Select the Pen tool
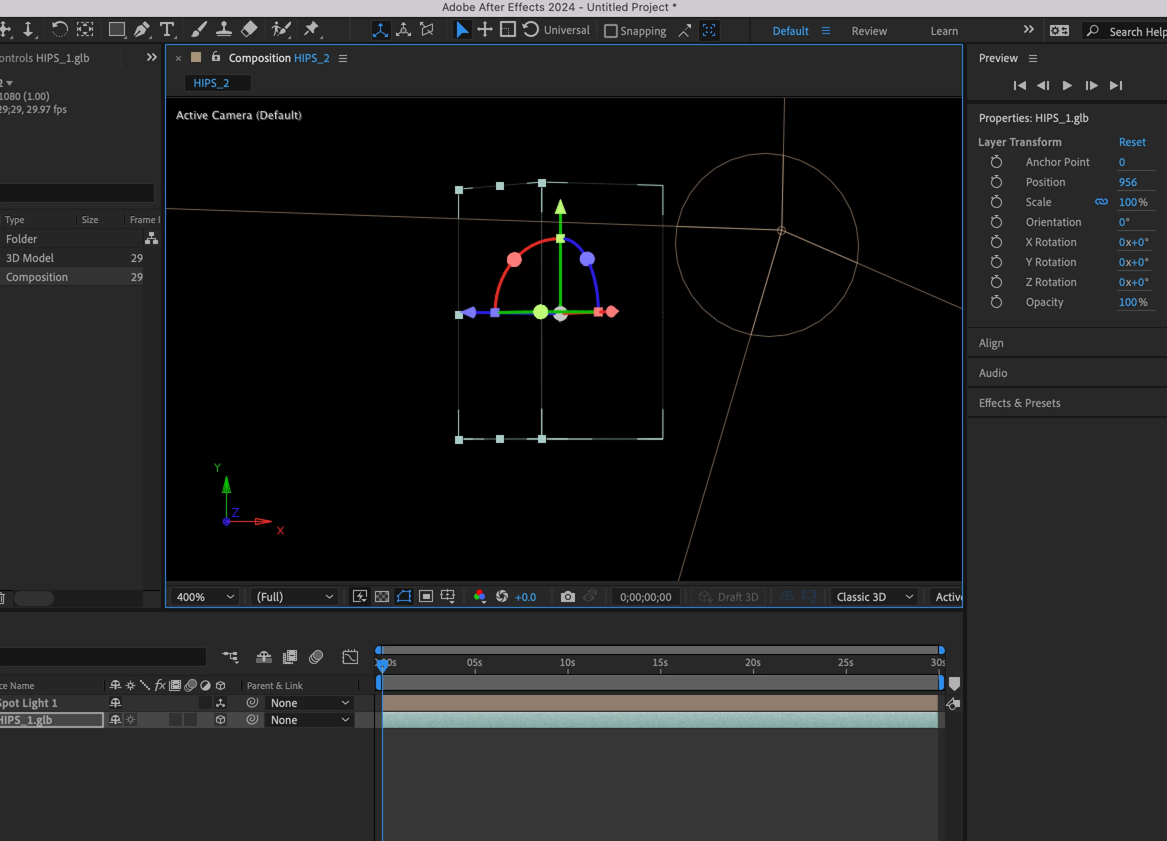Screen dimensions: 1167x841 point(141,30)
